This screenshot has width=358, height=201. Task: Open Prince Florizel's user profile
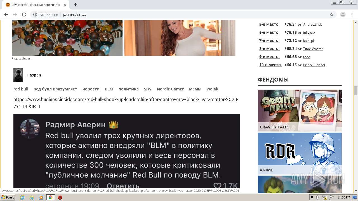click(314, 65)
